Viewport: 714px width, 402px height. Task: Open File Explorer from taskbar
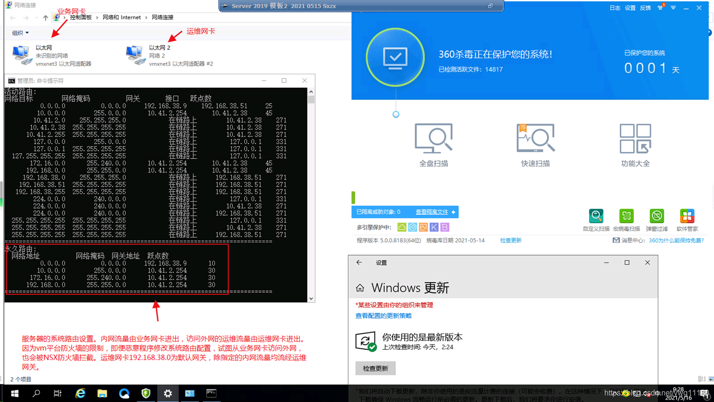click(102, 393)
